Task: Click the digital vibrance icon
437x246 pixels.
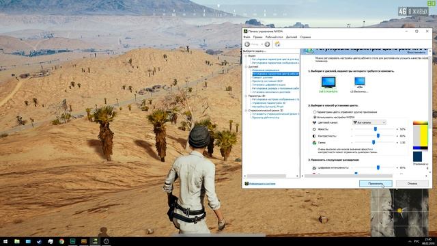Action: [x=314, y=167]
